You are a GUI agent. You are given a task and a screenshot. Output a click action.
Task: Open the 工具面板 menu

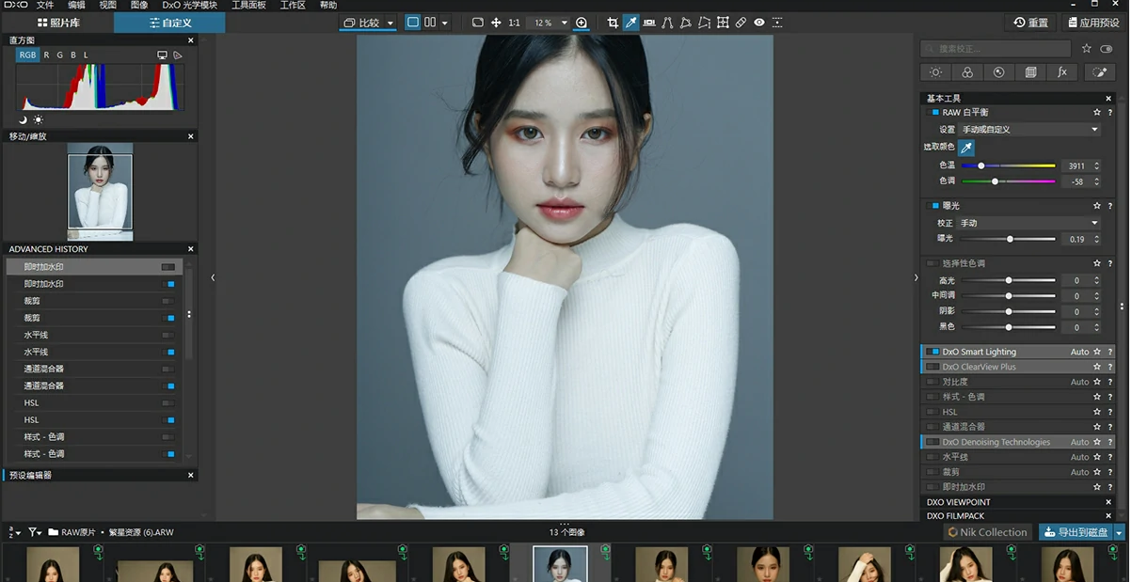point(248,6)
